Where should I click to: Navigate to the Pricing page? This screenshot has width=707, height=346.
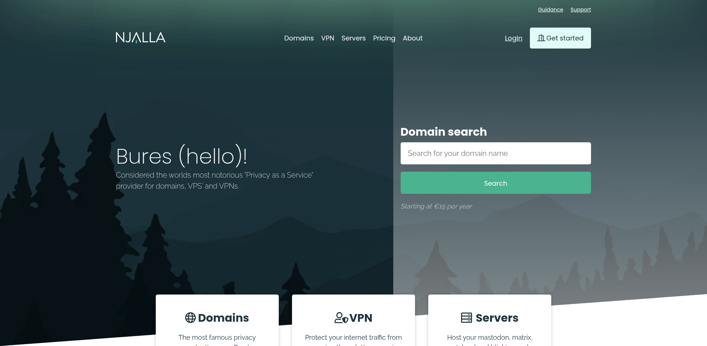point(384,38)
